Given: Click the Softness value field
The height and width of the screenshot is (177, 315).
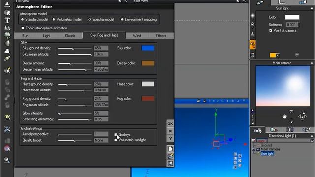Looking at the screenshot, I should pyautogui.click(x=291, y=25).
